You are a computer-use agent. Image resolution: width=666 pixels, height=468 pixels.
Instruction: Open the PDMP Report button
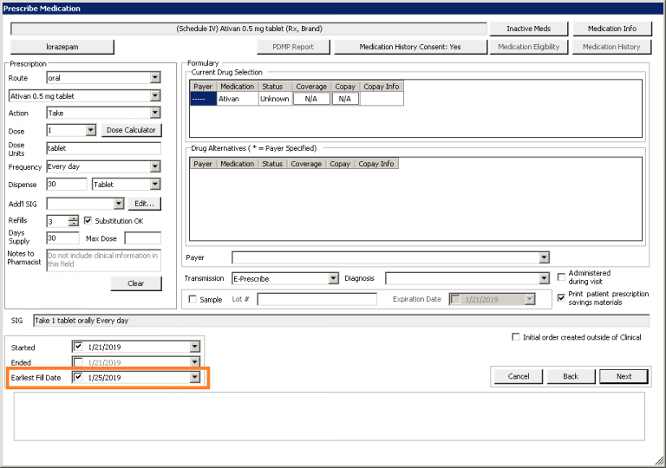293,47
